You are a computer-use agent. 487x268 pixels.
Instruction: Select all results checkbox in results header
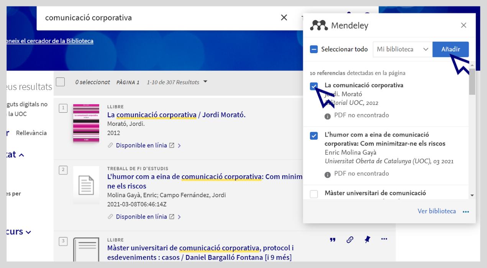click(61, 82)
